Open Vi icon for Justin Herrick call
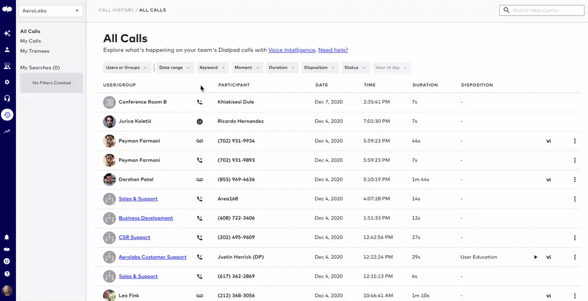The height and width of the screenshot is (301, 588). tap(548, 257)
